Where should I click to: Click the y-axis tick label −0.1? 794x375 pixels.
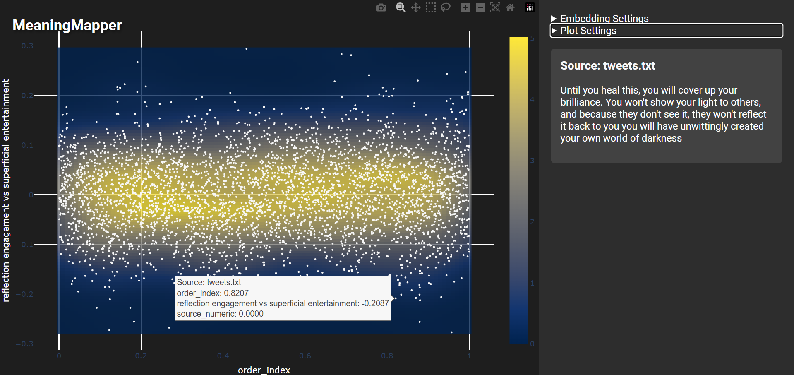coord(24,245)
